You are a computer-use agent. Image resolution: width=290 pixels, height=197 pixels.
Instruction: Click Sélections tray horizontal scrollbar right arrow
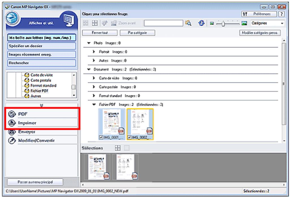[x=284, y=185]
